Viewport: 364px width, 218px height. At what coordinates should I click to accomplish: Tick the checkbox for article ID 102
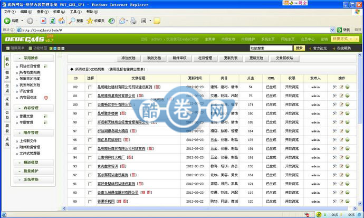point(90,87)
